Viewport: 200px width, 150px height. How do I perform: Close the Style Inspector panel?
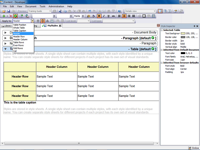click(197, 26)
